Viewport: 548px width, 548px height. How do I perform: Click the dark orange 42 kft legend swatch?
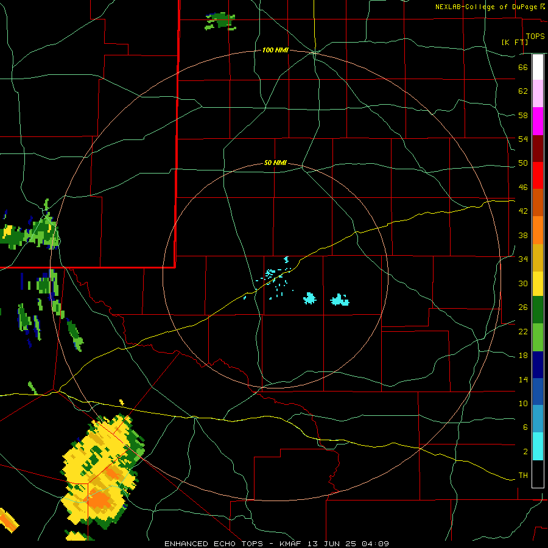click(x=538, y=203)
